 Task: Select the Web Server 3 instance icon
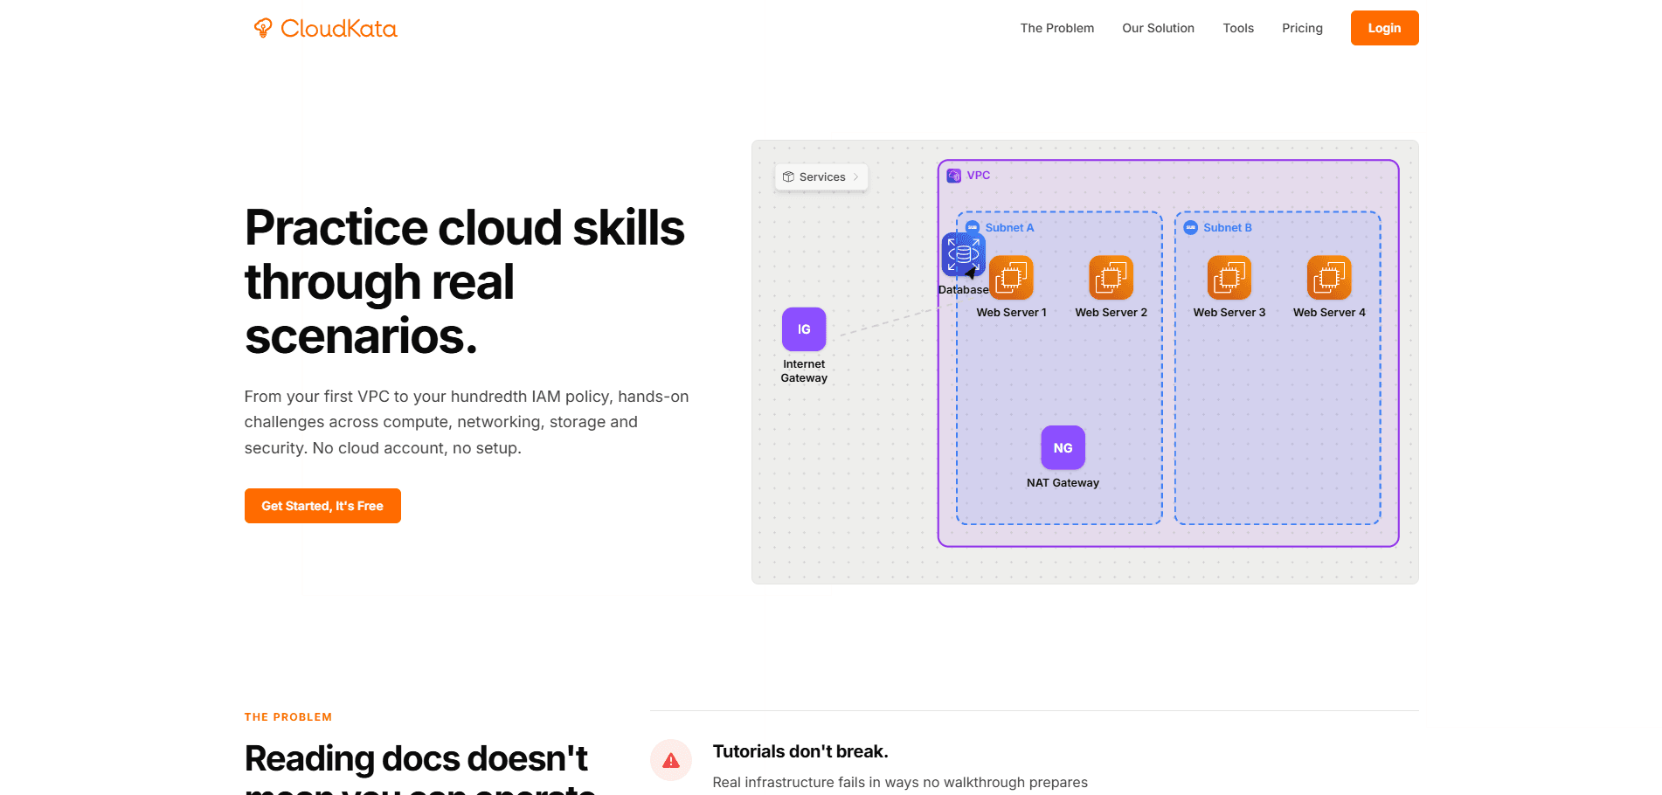coord(1229,278)
